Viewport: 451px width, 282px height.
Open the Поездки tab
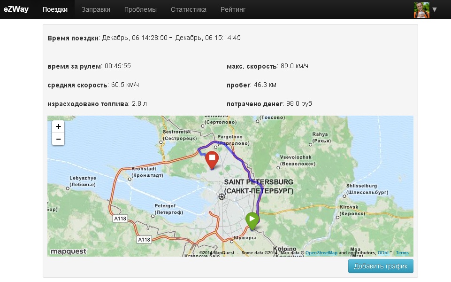pyautogui.click(x=55, y=9)
